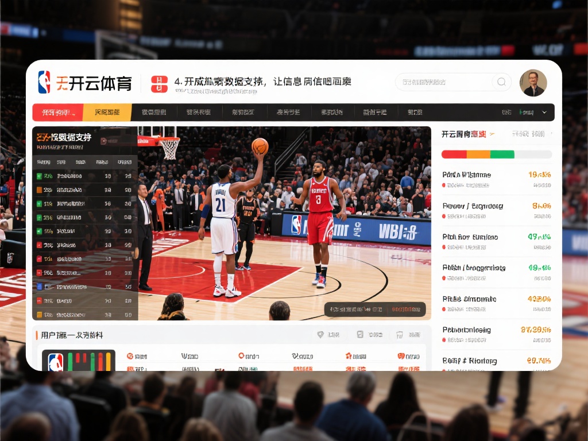The height and width of the screenshot is (441, 588).
Task: Click the NBA logo thumbnail at bottom left
Action: [56, 362]
